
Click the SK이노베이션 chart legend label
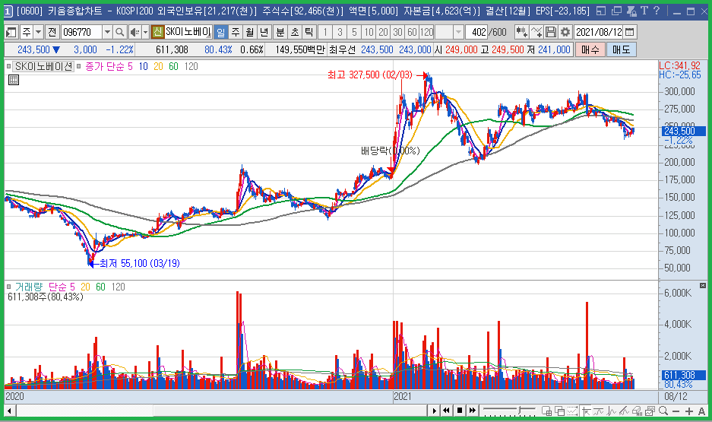pyautogui.click(x=43, y=66)
